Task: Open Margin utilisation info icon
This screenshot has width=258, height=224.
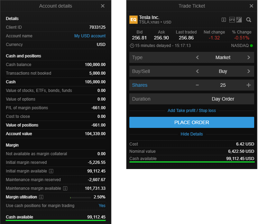Action: (41, 197)
